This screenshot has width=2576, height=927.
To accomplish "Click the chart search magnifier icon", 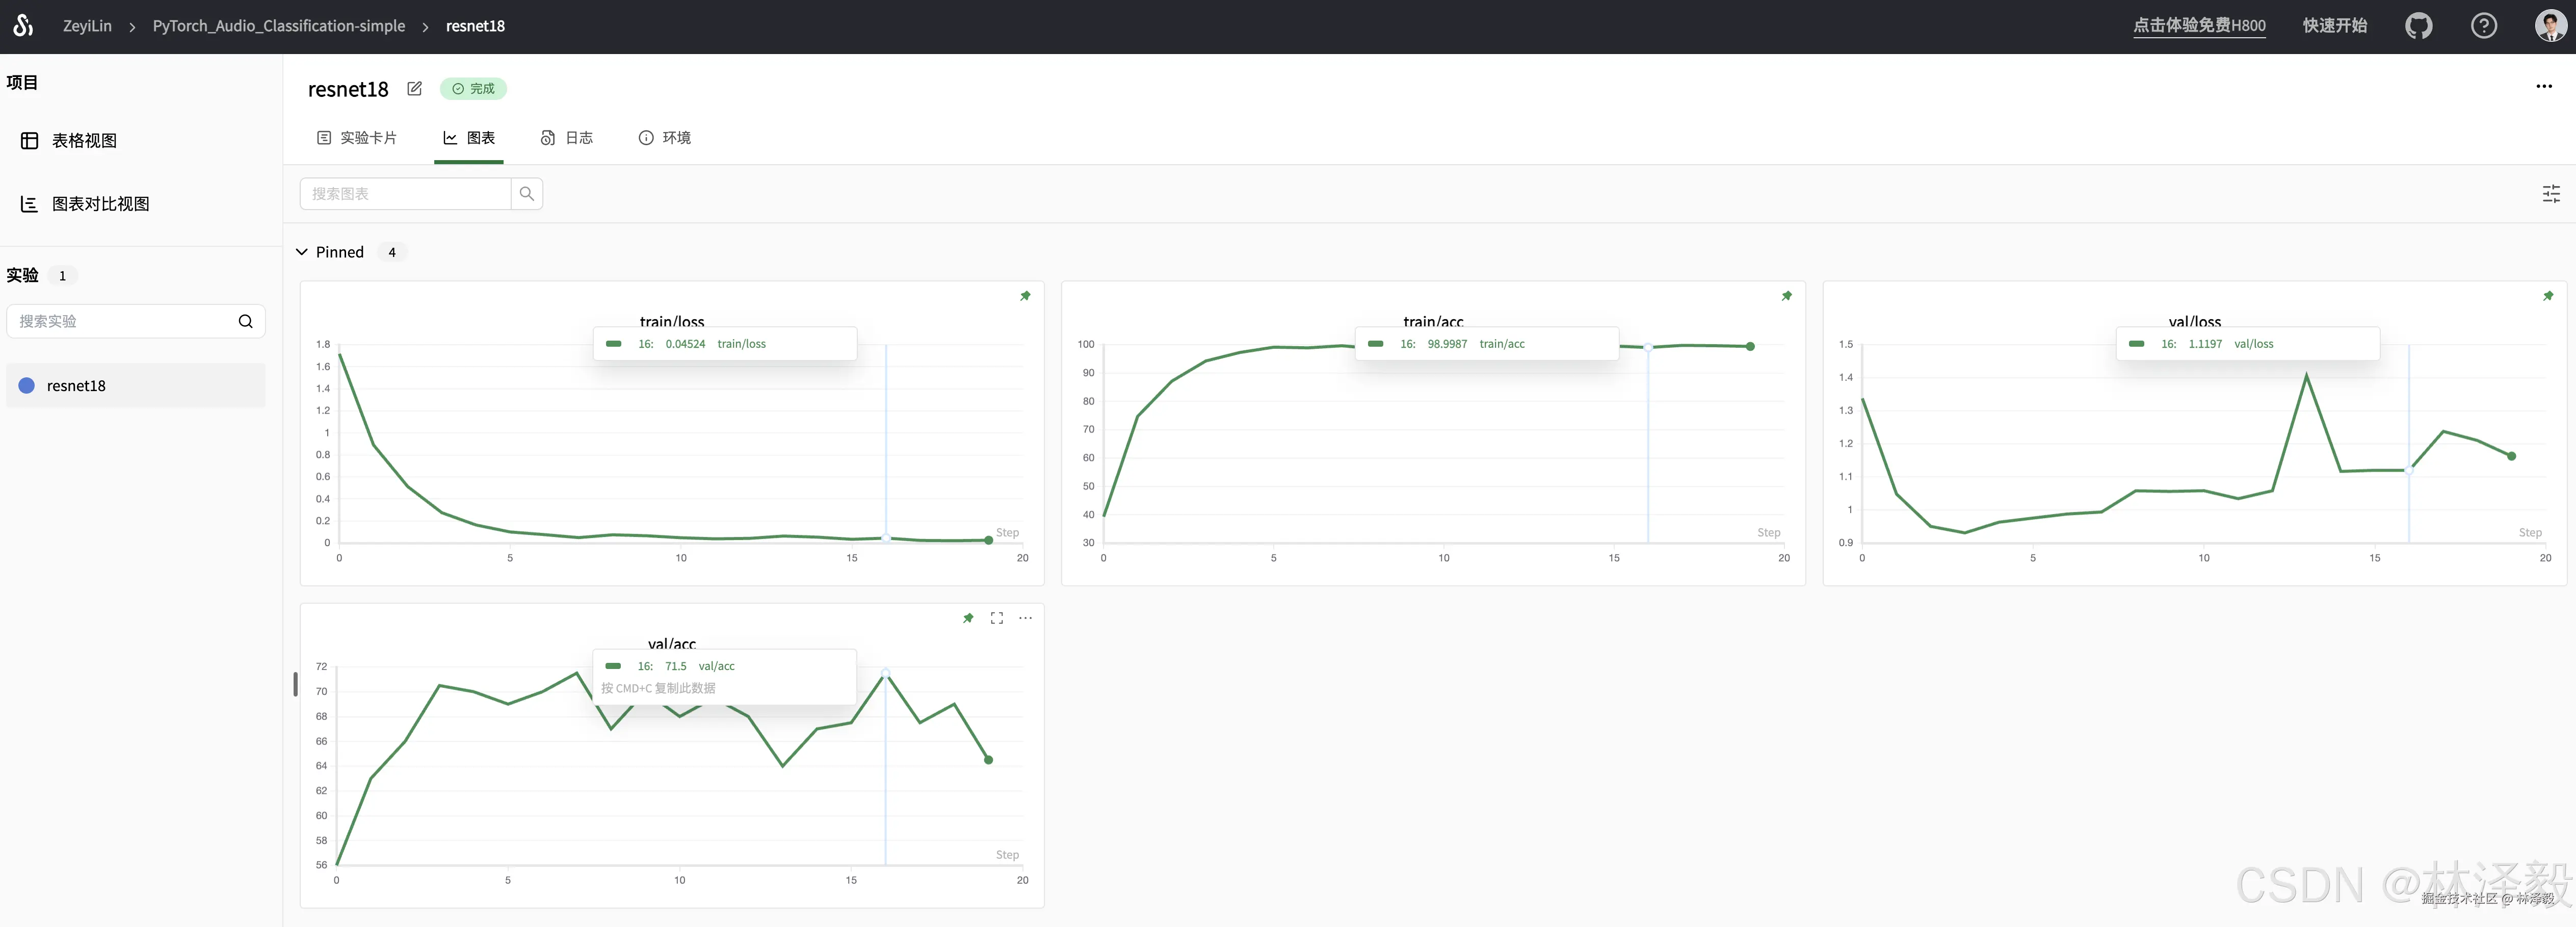I will pos(527,194).
